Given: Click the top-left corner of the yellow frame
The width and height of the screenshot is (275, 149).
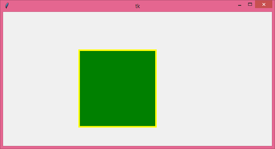Looking at the screenshot, I should 79,50.
